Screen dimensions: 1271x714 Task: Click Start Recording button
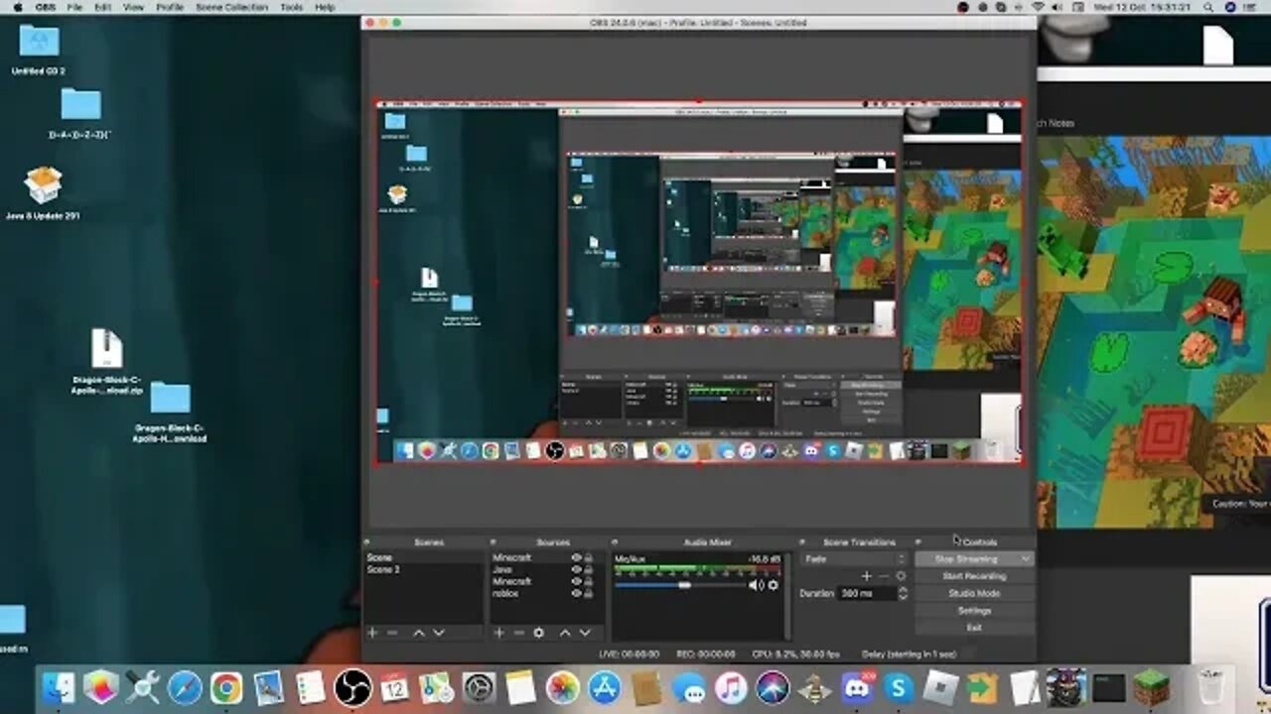point(974,576)
